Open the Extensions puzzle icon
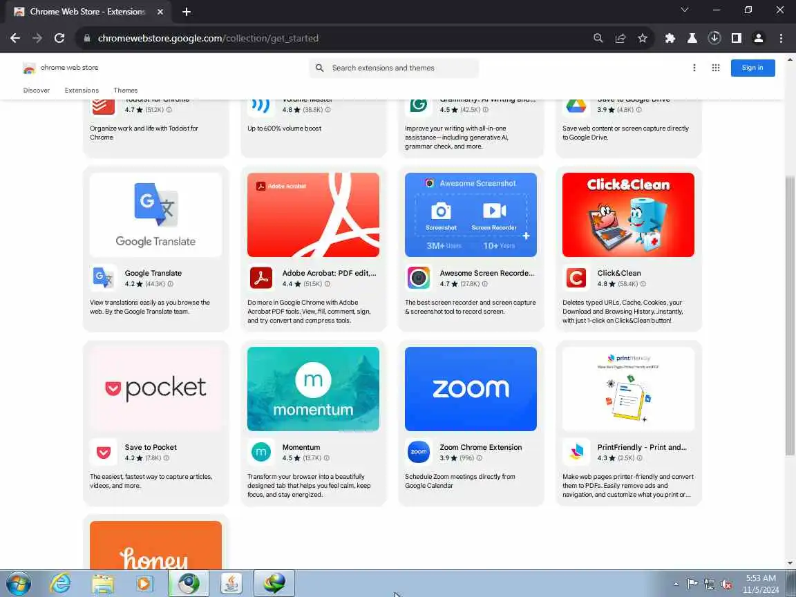Viewport: 796px width, 597px height. 670,38
